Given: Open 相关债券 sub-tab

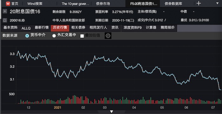Looking at the screenshot, I should 78,27.
